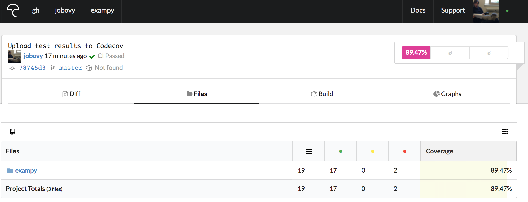Sort by total lines column icon

coord(309,152)
